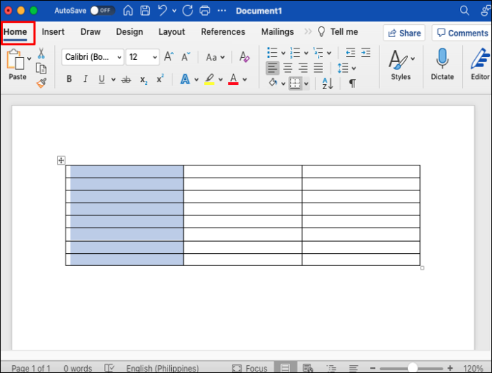The width and height of the screenshot is (492, 373).
Task: Sort table contents A to Z
Action: [x=327, y=83]
